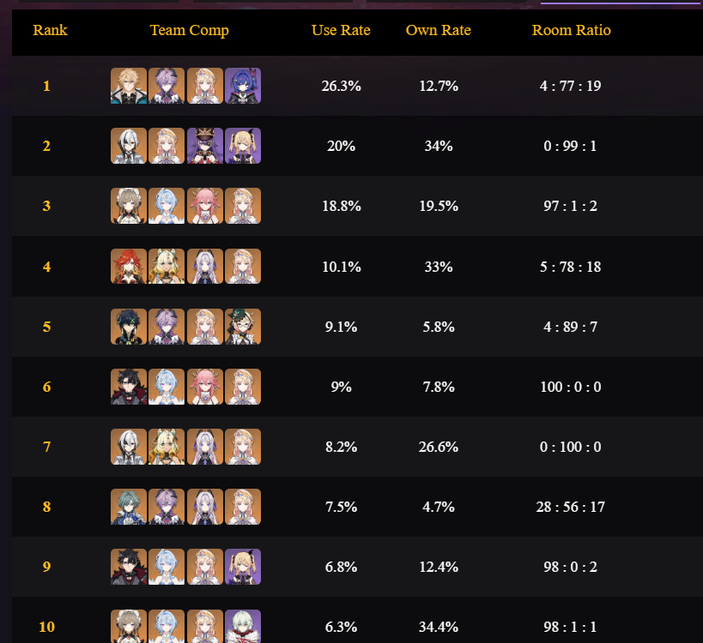Sort table by Own Rate column

click(438, 30)
